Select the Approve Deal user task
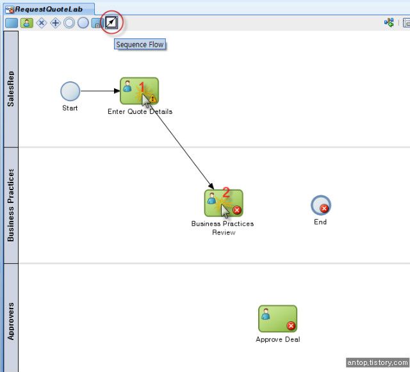410x372 pixels. pyautogui.click(x=277, y=319)
